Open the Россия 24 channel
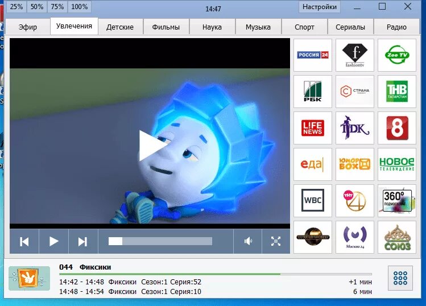The height and width of the screenshot is (306, 426). coord(313,55)
